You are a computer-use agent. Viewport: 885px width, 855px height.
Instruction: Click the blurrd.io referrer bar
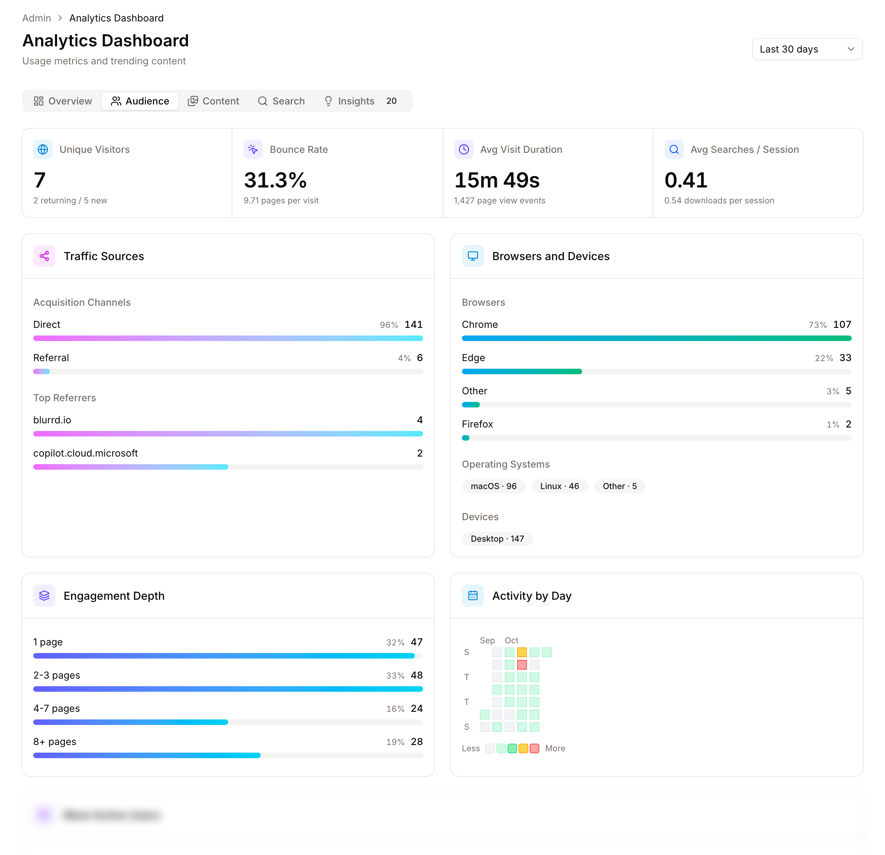228,434
